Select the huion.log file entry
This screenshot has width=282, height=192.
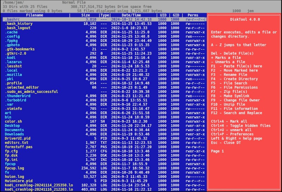click(14, 176)
